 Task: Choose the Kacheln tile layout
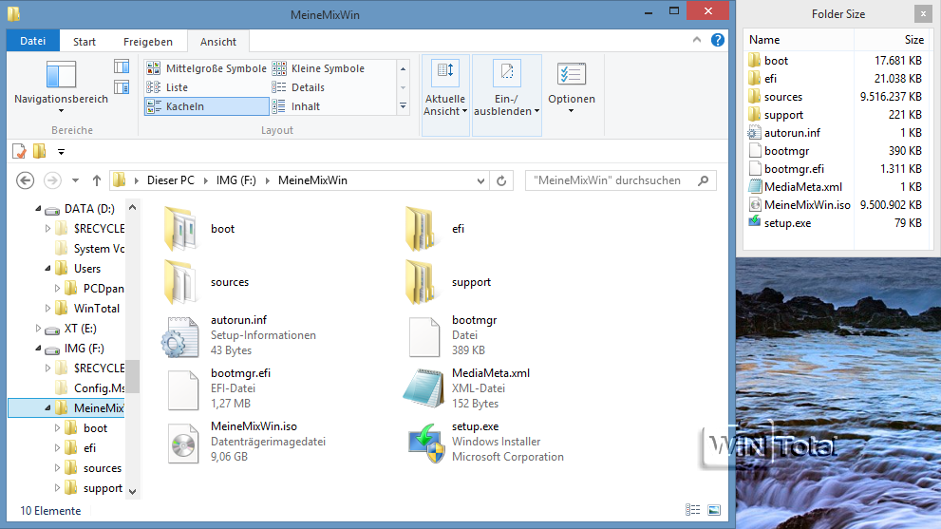[206, 106]
